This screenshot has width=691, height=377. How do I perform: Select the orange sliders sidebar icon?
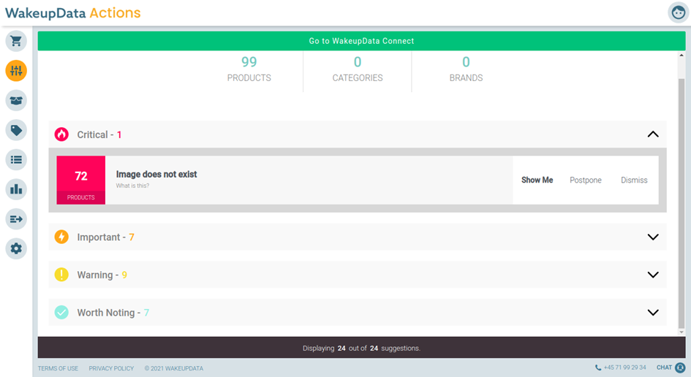point(16,71)
